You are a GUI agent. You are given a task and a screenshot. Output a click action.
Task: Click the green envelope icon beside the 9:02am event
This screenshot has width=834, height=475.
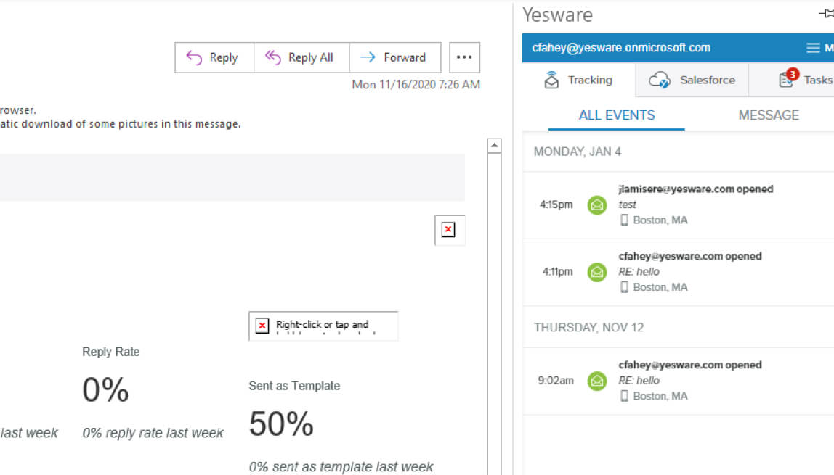point(596,381)
